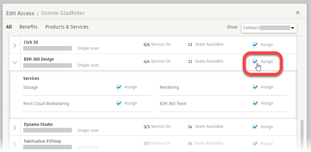This screenshot has height=152, width=311.
Task: Click the 11 Seats Available text
Action: 205,61
